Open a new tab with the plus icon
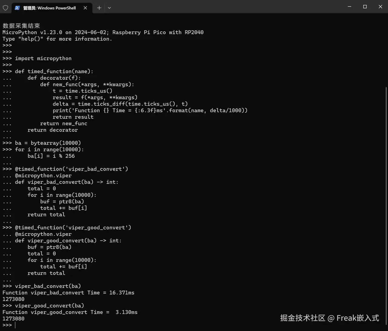Viewport: 388px width, 331px height. tap(99, 8)
